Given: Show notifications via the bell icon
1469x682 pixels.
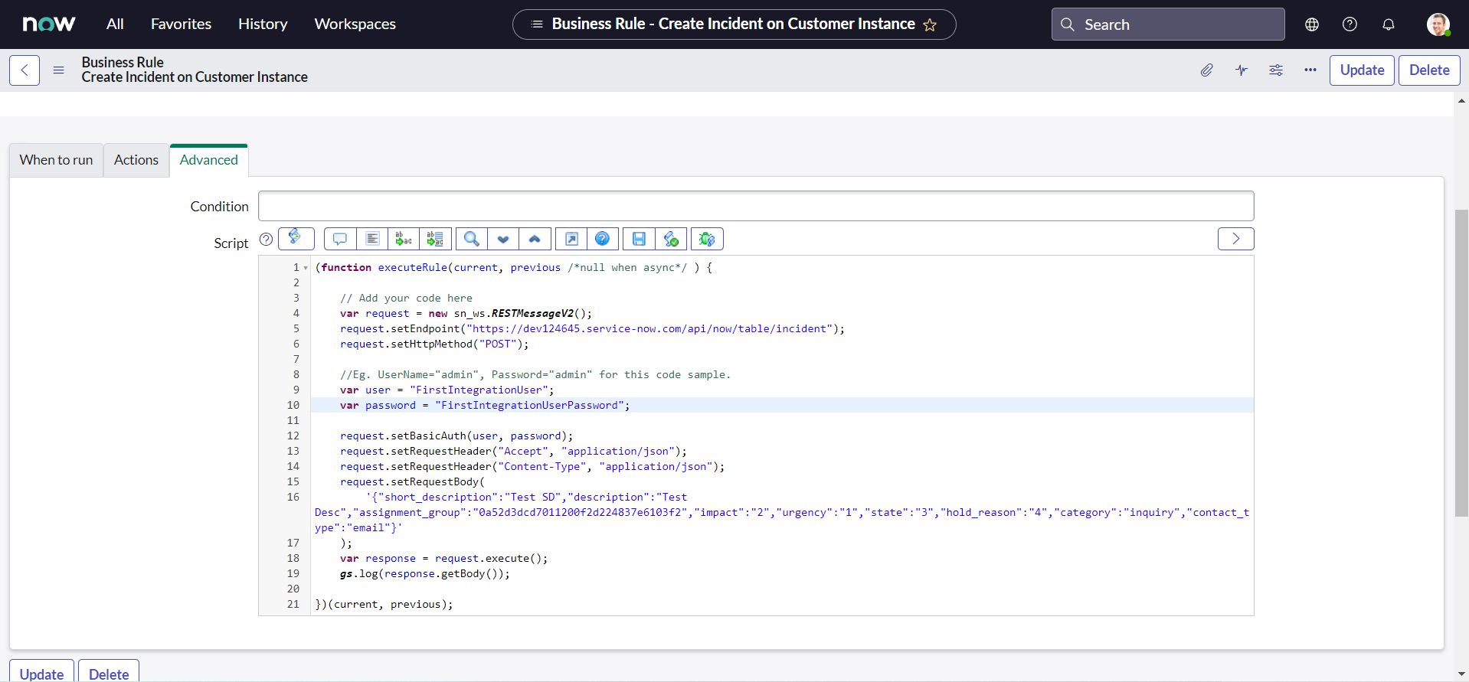Looking at the screenshot, I should pyautogui.click(x=1389, y=24).
